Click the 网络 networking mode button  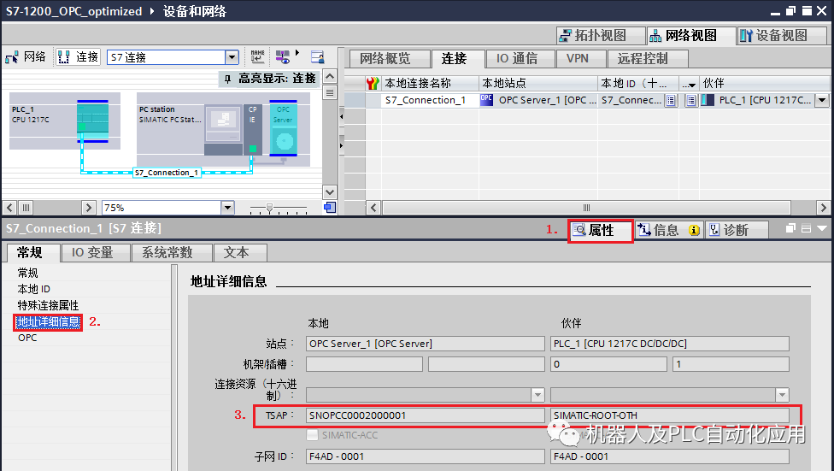point(26,57)
